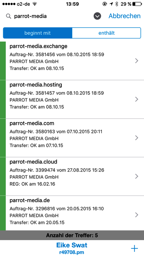Image resolution: width=144 pixels, height=257 pixels.
Task: Tap the Wi-Fi signal icon
Action: (x=35, y=4)
